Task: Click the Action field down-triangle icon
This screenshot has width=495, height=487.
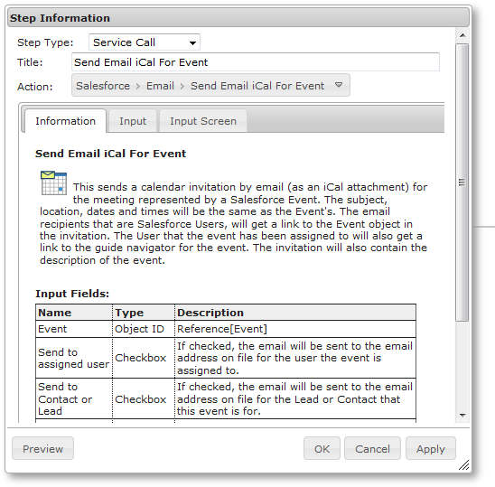Action: pyautogui.click(x=339, y=85)
